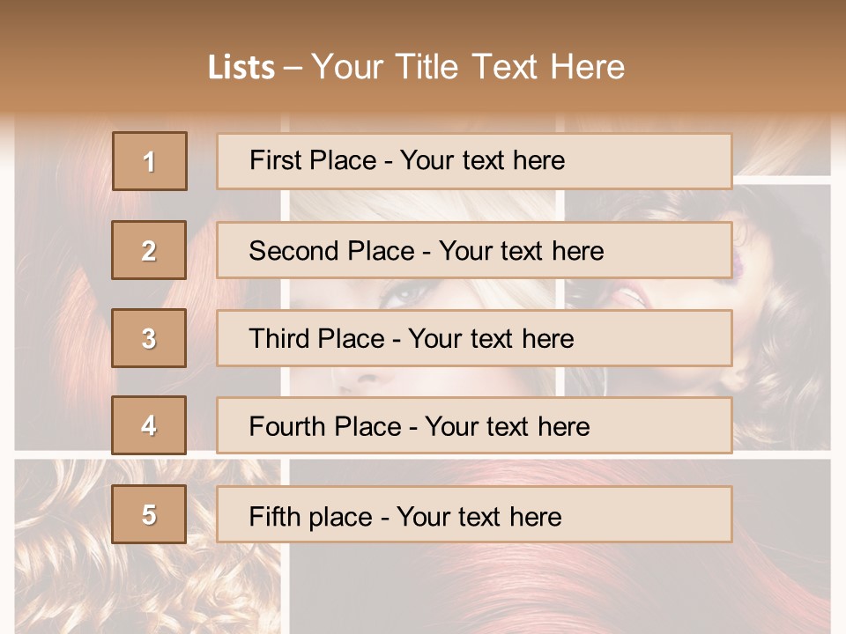Click the slide title text
The image size is (846, 634).
coord(416,67)
